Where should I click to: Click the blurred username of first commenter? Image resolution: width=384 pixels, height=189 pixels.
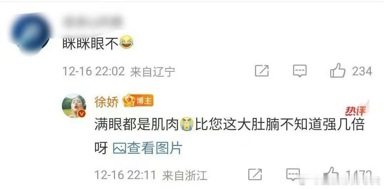93,22
